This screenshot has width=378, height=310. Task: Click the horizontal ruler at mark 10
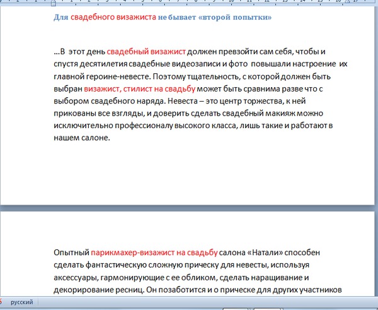coord(231,1)
